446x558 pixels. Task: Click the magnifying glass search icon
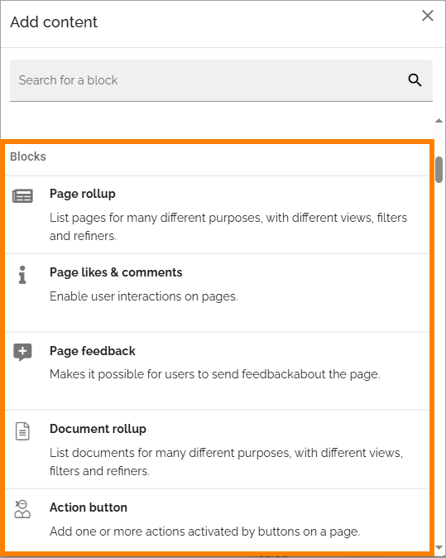pyautogui.click(x=415, y=80)
